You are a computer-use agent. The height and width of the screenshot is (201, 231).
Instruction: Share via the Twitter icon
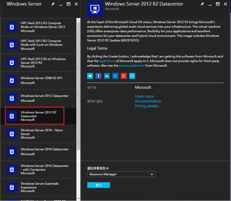90,76
